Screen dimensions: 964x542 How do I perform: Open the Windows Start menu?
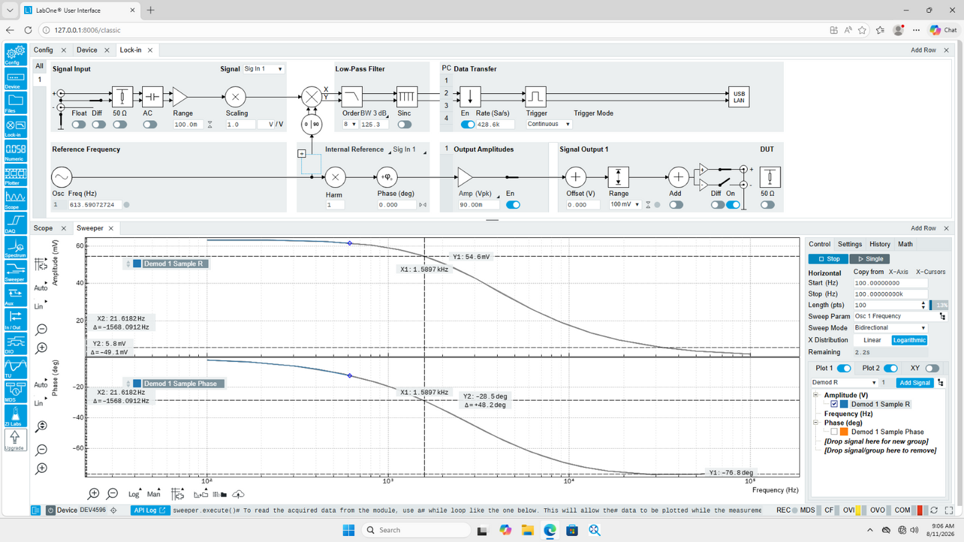click(x=348, y=530)
